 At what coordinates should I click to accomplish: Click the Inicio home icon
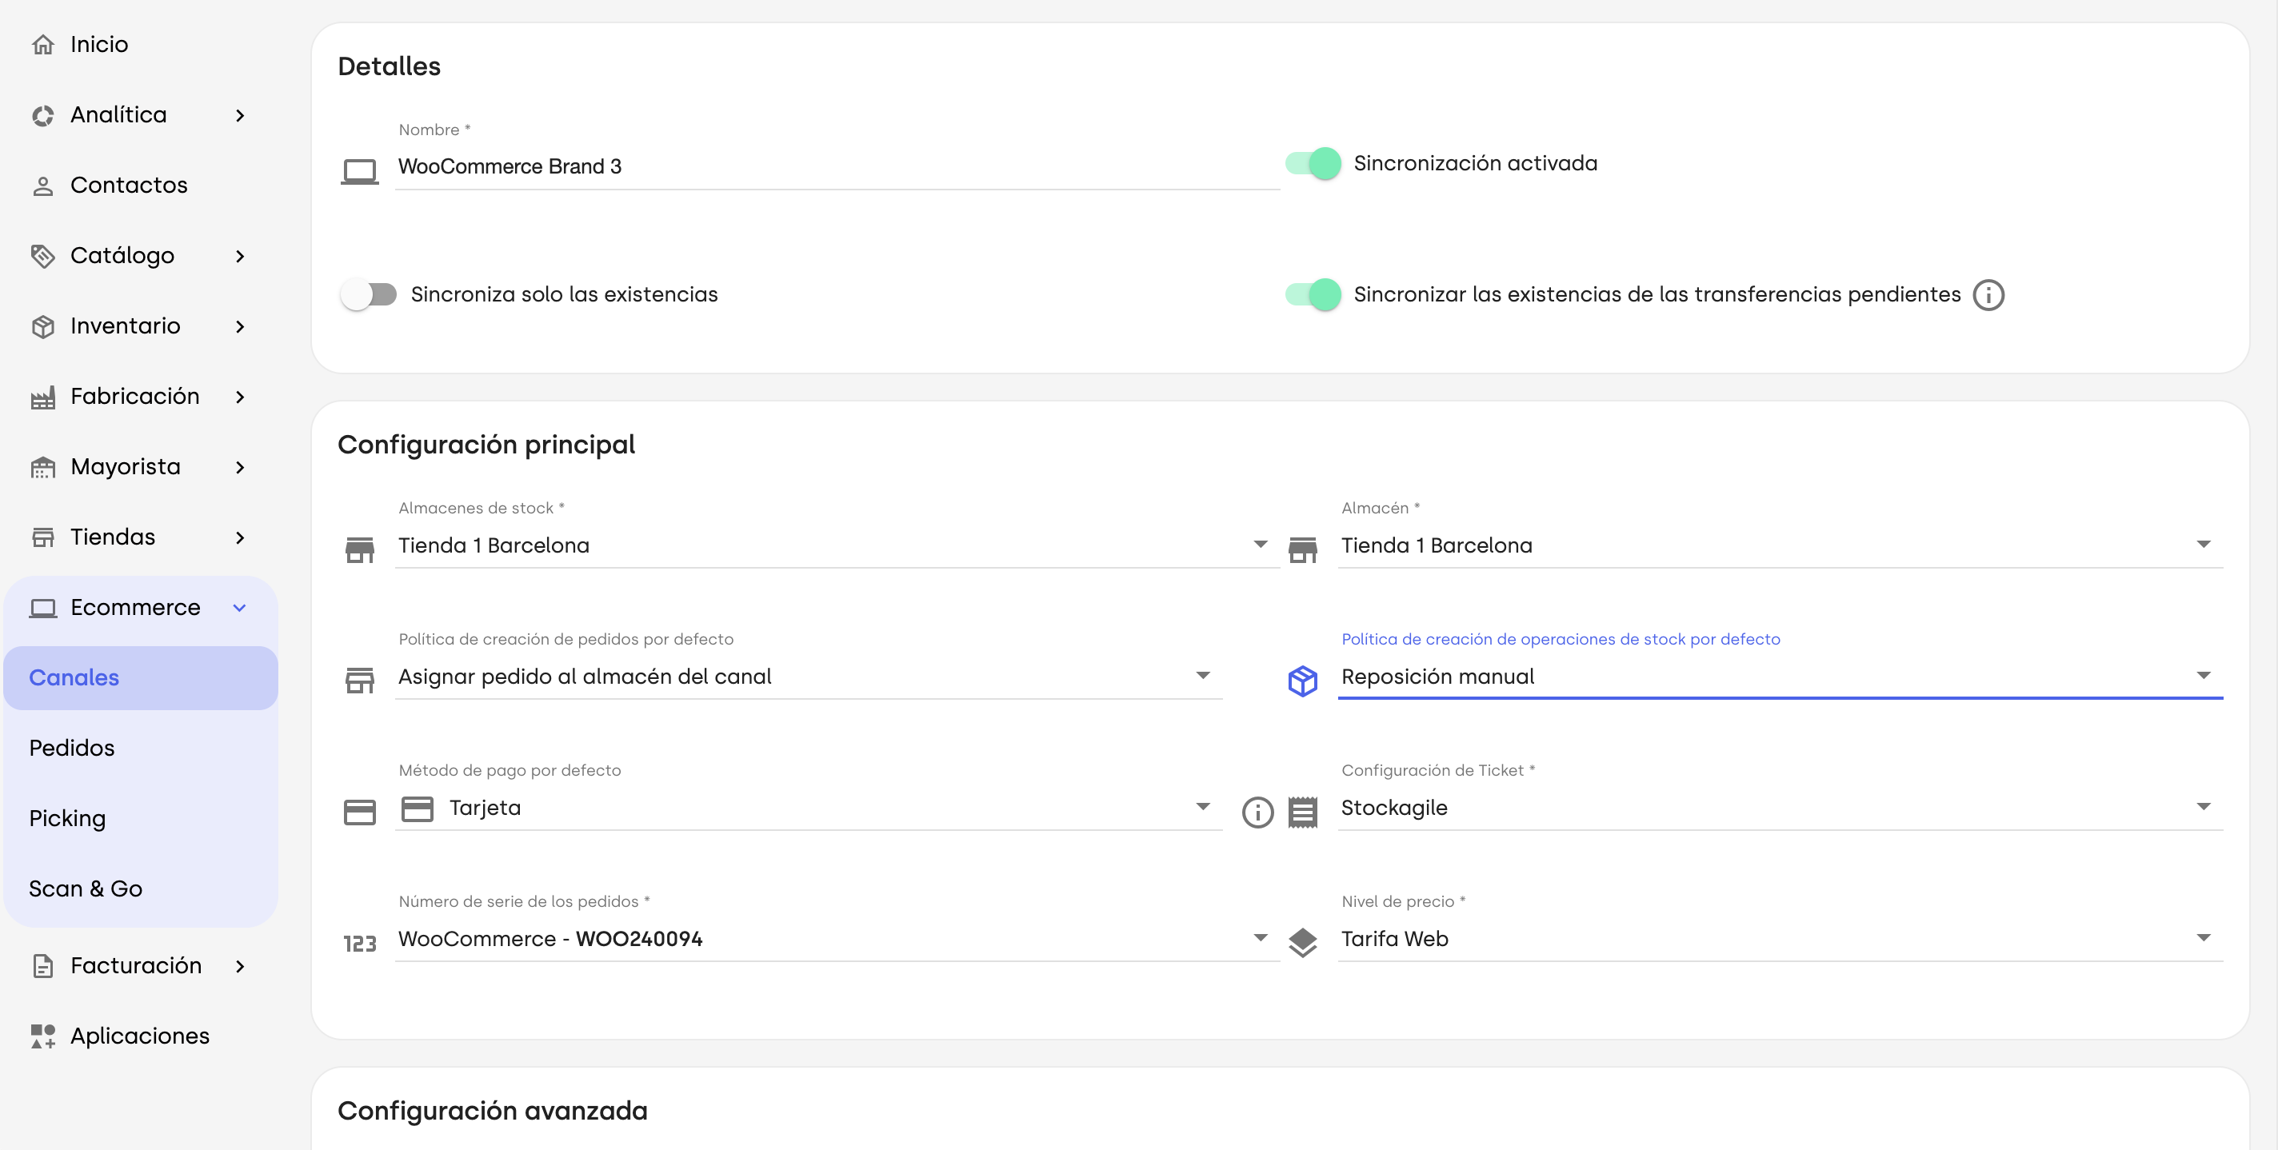(x=42, y=44)
